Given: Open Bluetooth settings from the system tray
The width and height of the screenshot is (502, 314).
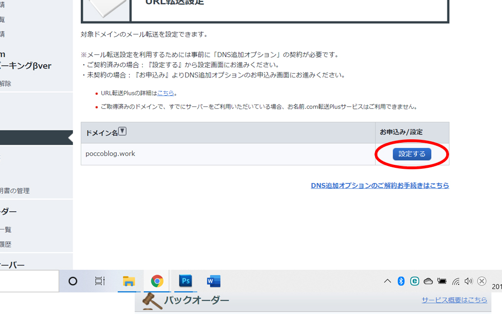Looking at the screenshot, I should (401, 281).
